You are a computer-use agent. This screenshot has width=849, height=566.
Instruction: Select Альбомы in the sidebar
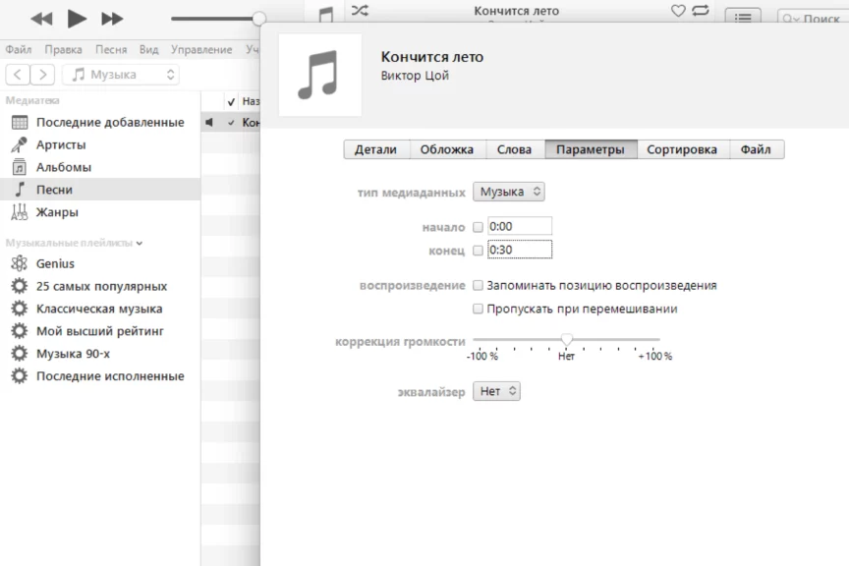tap(64, 167)
